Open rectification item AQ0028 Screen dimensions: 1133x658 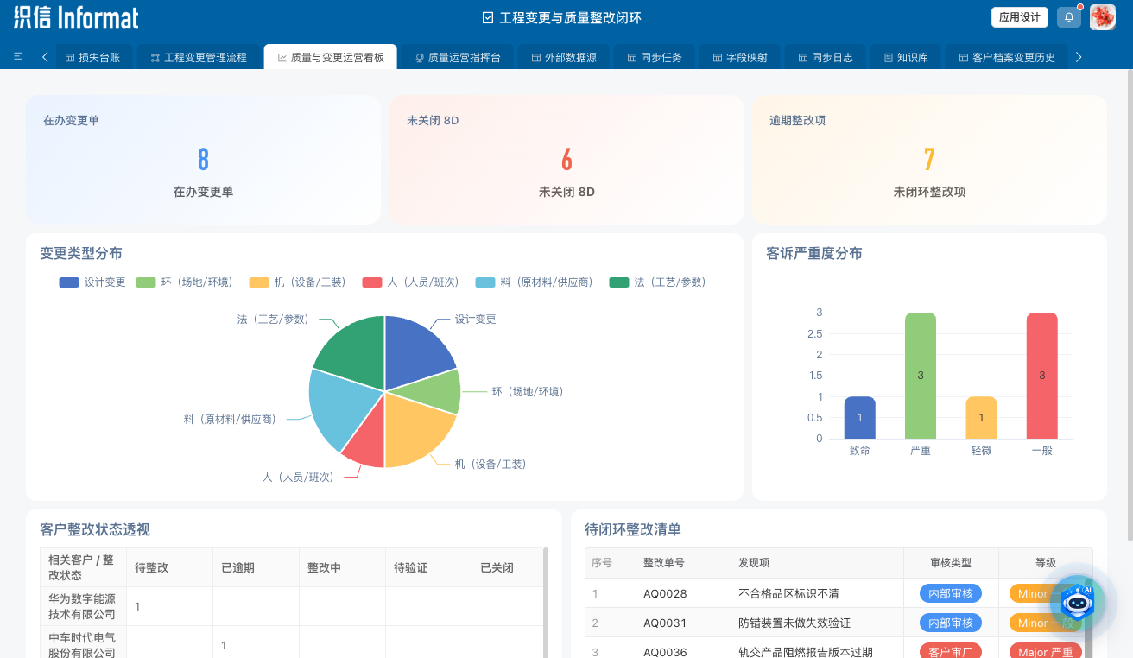[x=665, y=593]
